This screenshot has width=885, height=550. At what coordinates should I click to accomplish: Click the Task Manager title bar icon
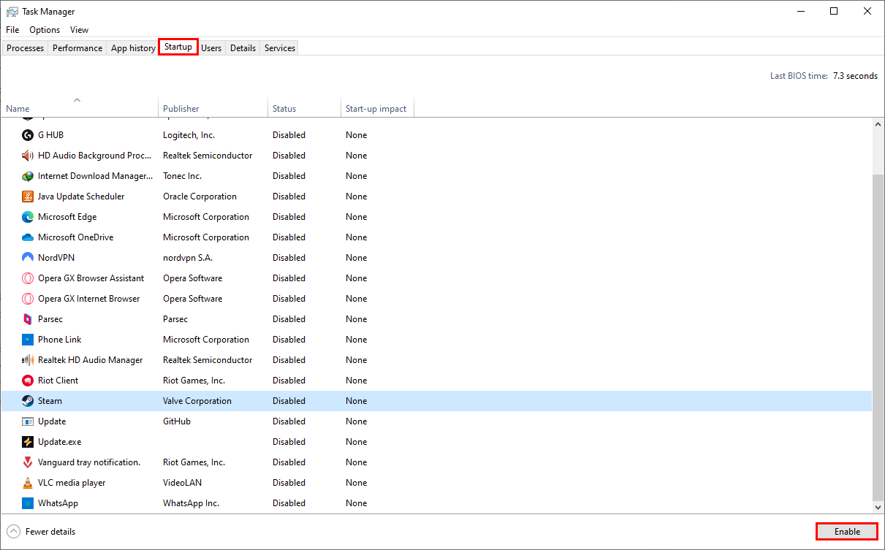point(12,12)
